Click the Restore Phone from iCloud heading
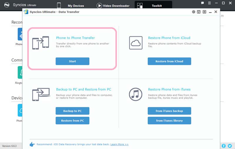The width and height of the screenshot is (235, 149). click(x=169, y=38)
